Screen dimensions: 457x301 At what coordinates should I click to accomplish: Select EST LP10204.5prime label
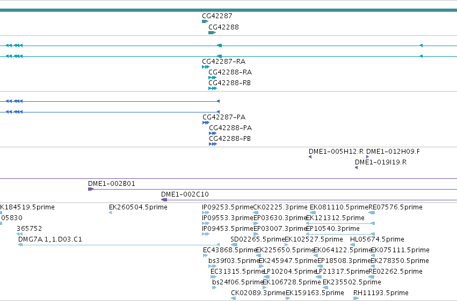click(x=289, y=272)
